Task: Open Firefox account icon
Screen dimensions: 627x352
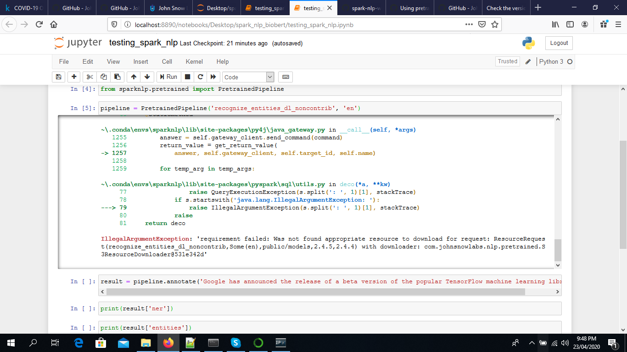Action: tap(585, 24)
